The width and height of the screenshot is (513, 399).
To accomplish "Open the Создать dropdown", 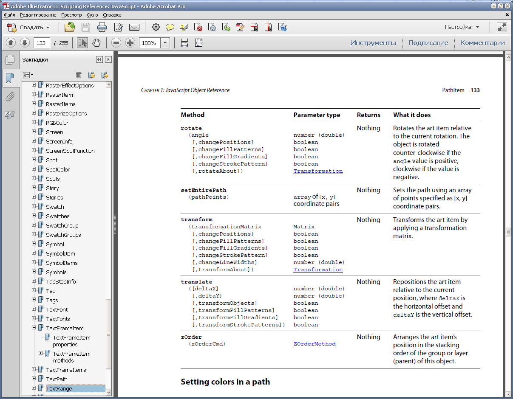I will (29, 28).
